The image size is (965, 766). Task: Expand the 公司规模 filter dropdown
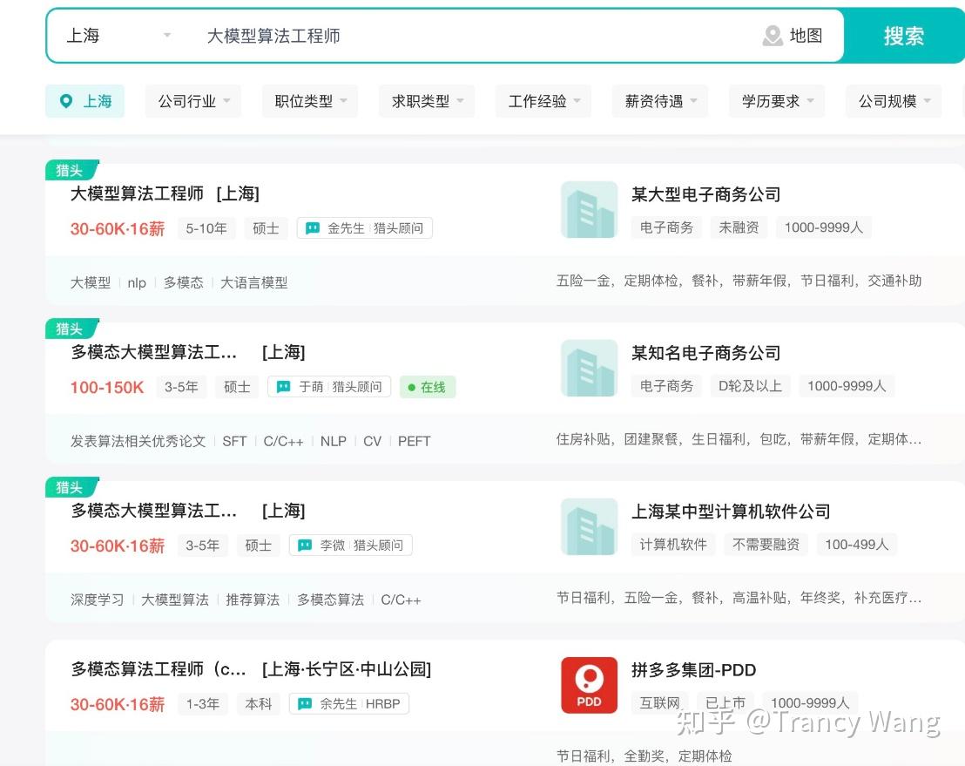(894, 101)
